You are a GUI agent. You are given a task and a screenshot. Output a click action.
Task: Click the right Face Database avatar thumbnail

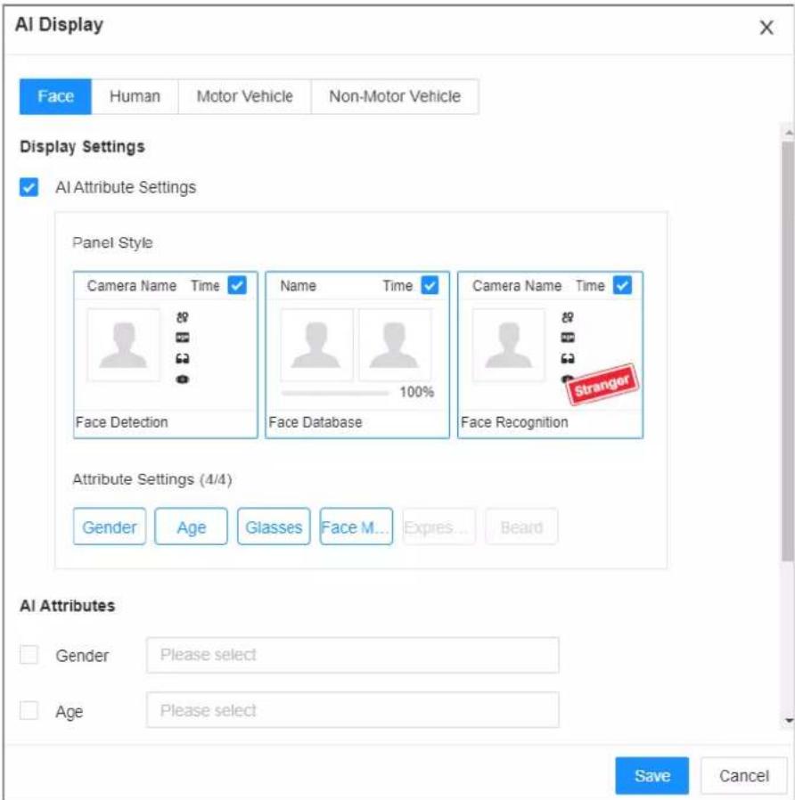[395, 345]
